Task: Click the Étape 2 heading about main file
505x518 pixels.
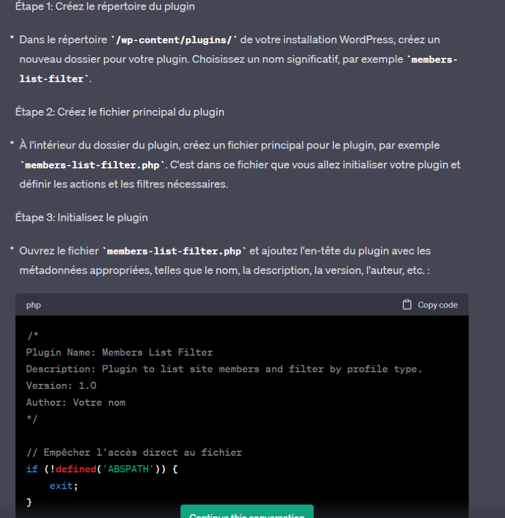Action: click(120, 112)
